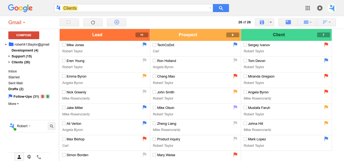Open the account avatar at top right

pos(332,8)
